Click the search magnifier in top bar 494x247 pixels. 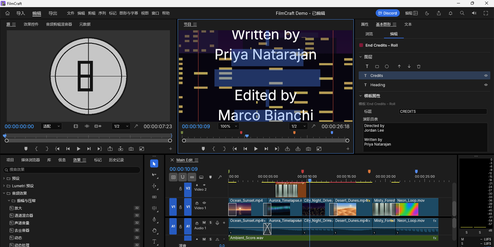coord(462,13)
